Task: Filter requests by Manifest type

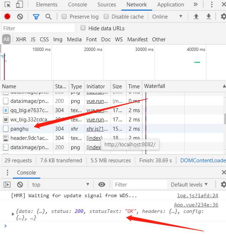Action: point(138,39)
